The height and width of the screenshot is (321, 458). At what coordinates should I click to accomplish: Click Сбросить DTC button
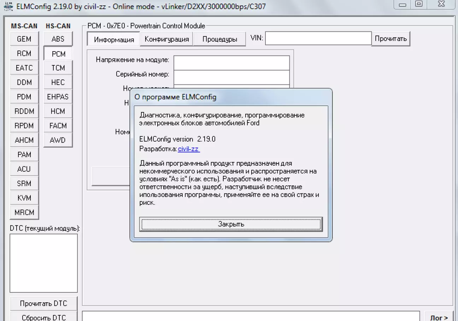43,317
